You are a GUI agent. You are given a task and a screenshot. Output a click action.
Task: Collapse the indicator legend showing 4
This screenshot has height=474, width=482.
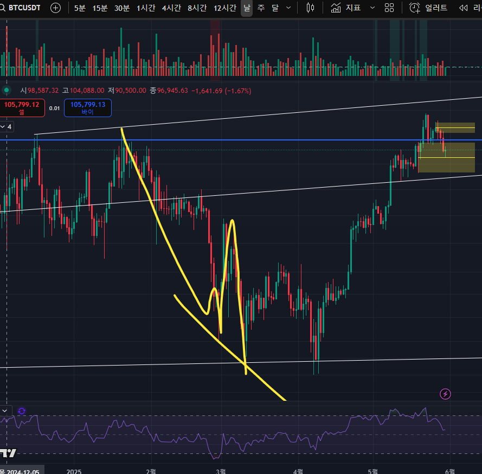tap(6, 127)
